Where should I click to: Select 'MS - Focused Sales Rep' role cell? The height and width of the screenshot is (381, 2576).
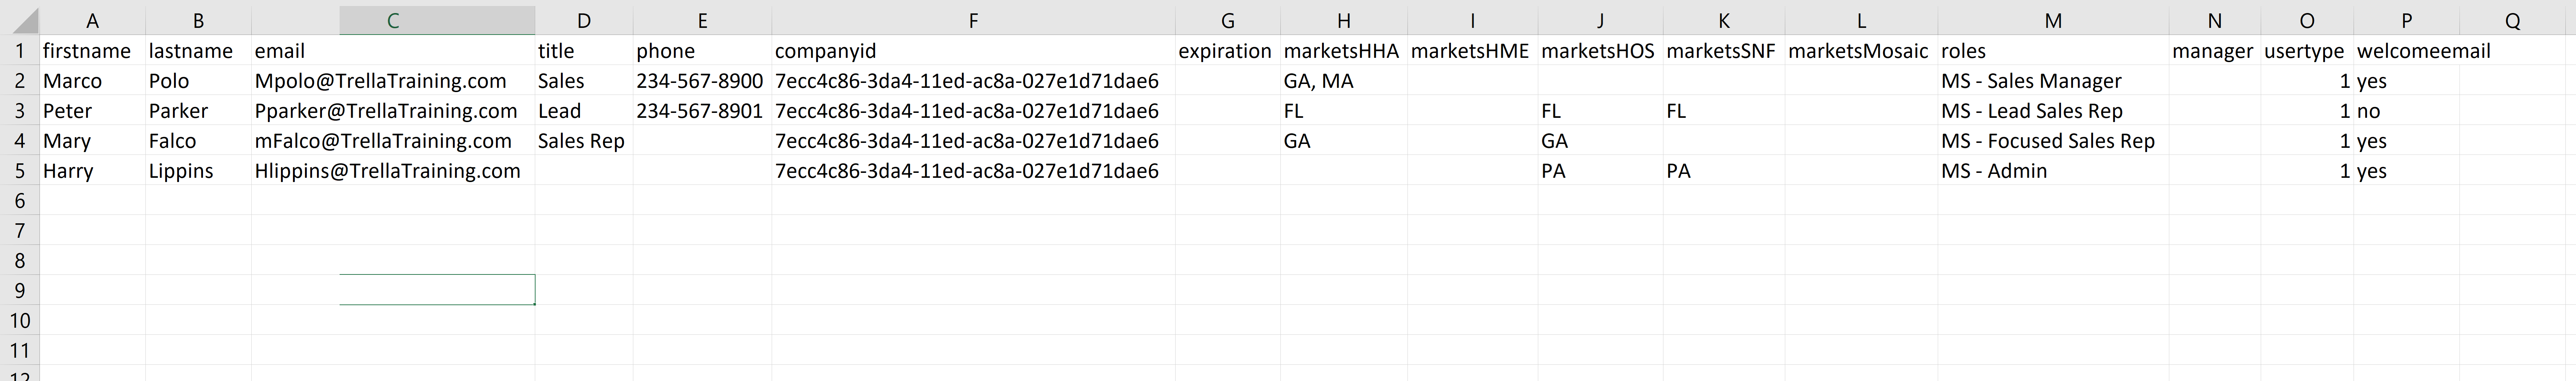2053,141
